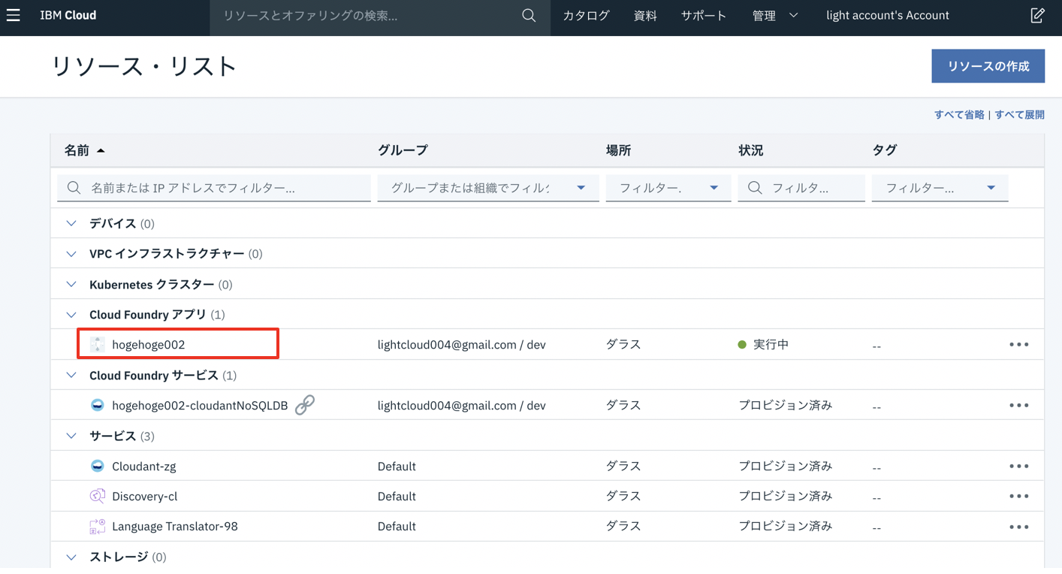This screenshot has width=1062, height=574.
Task: Open the hogehoge002-cloudantNoSQLDB service name link
Action: [200, 406]
